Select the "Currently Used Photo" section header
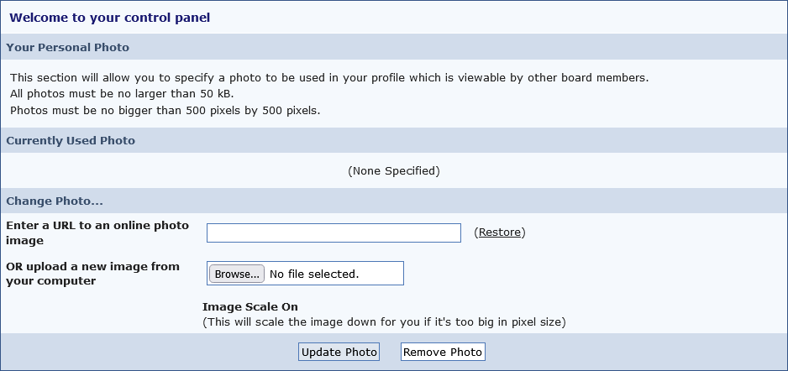The image size is (788, 371). (x=394, y=140)
